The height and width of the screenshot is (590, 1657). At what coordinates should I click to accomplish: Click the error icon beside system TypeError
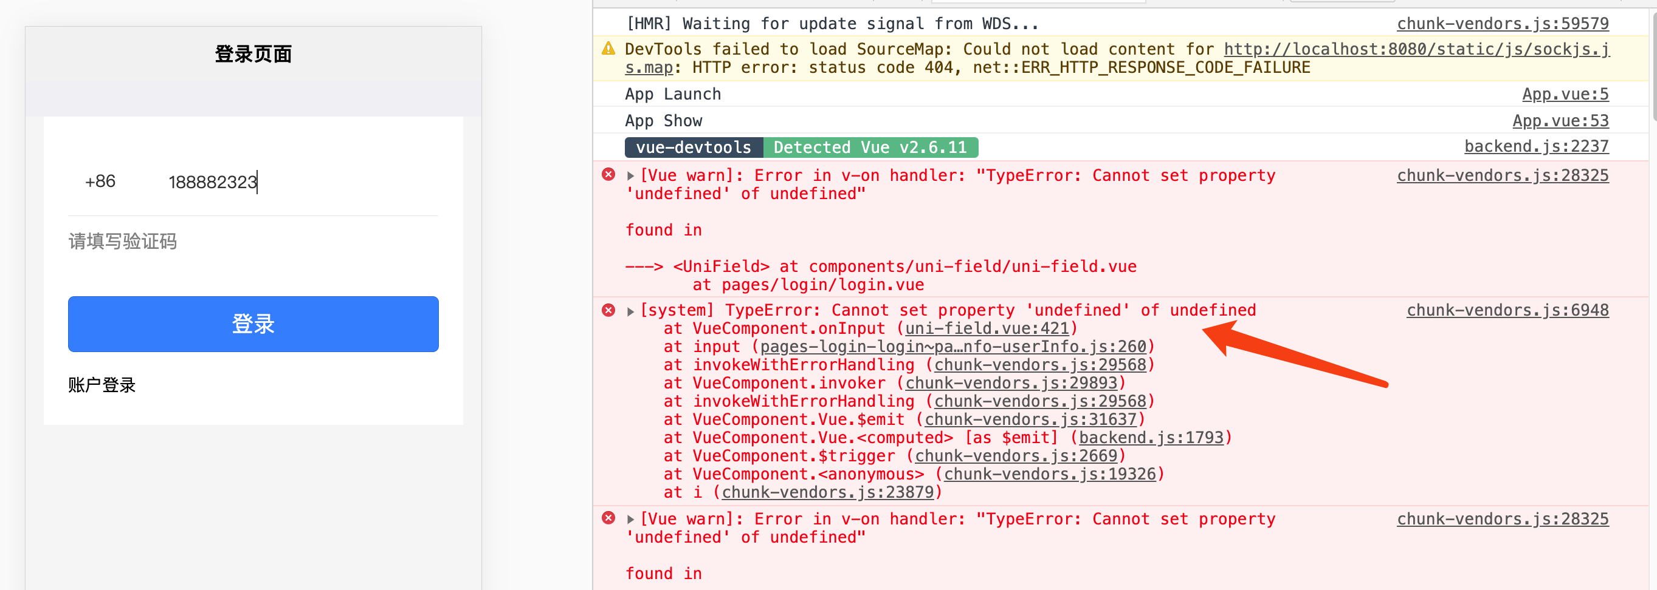[x=608, y=310]
